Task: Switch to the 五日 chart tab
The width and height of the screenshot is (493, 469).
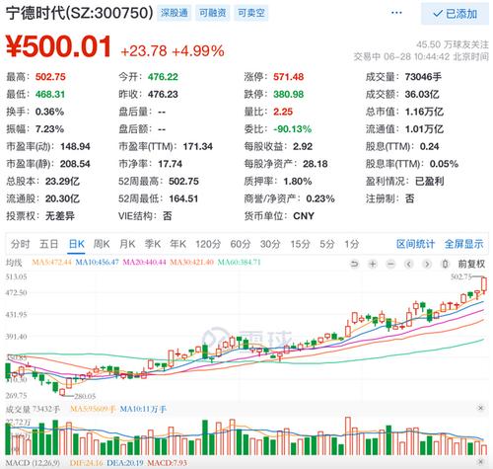Action: click(x=48, y=244)
